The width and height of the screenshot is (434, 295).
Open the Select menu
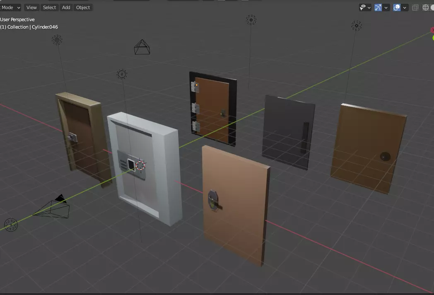[x=49, y=7]
